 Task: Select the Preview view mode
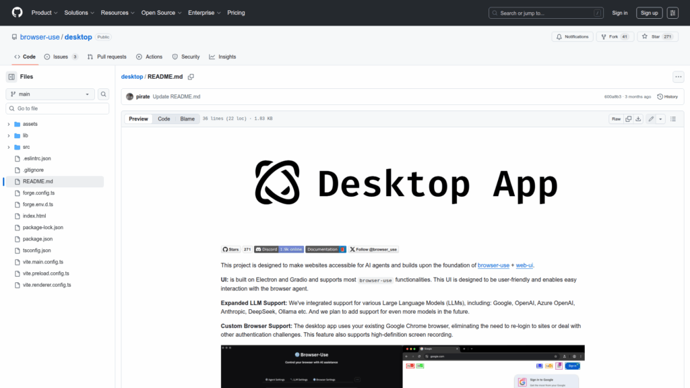[138, 119]
